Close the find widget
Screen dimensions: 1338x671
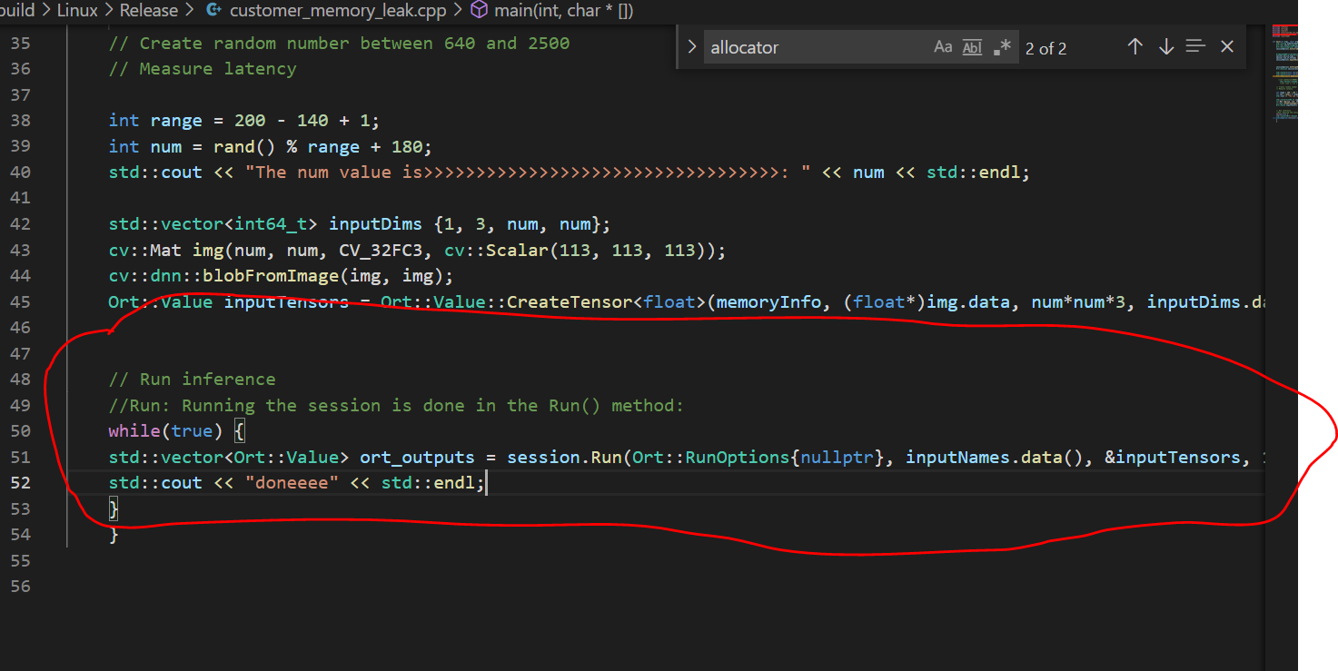pos(1227,46)
